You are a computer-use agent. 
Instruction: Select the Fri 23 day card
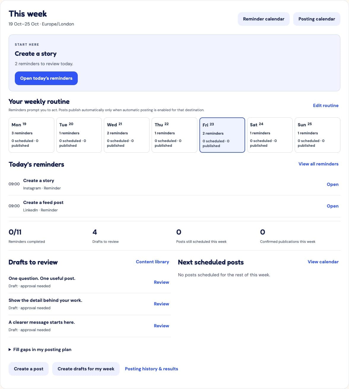click(x=222, y=135)
